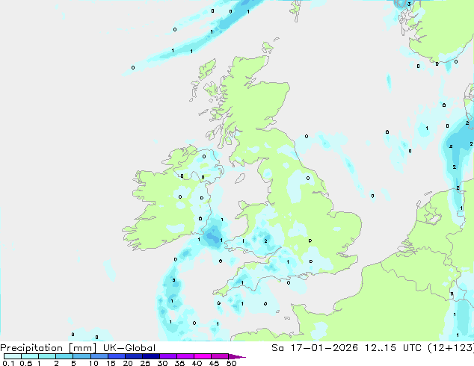Click the "0.1" legend scale label
This screenshot has width=474, height=366.
(x=8, y=363)
